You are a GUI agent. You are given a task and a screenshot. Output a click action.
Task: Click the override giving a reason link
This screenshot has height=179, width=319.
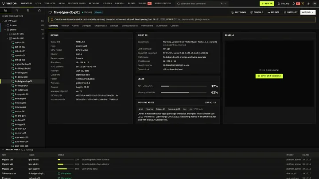194,19
